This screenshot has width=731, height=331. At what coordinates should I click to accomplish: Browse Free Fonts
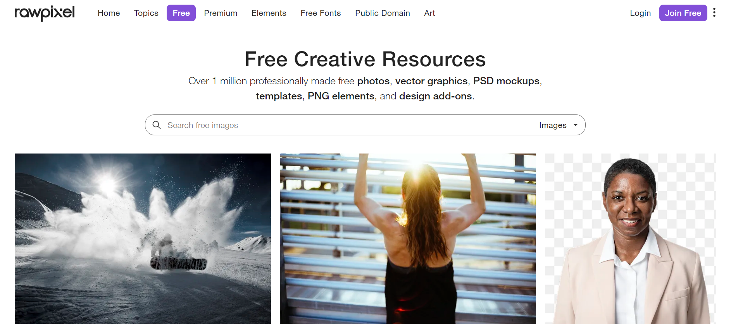(321, 13)
